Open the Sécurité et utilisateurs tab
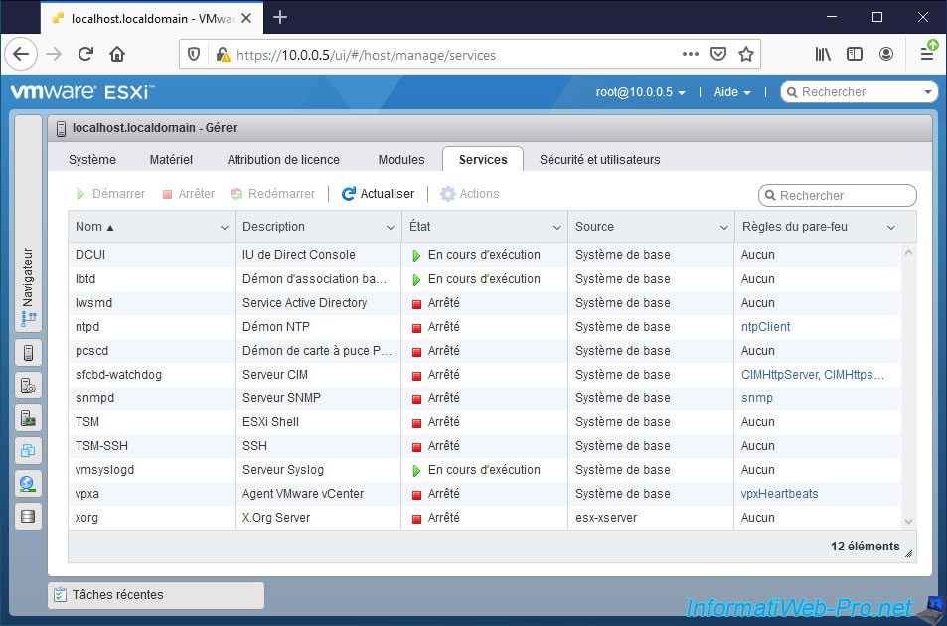 click(x=600, y=159)
